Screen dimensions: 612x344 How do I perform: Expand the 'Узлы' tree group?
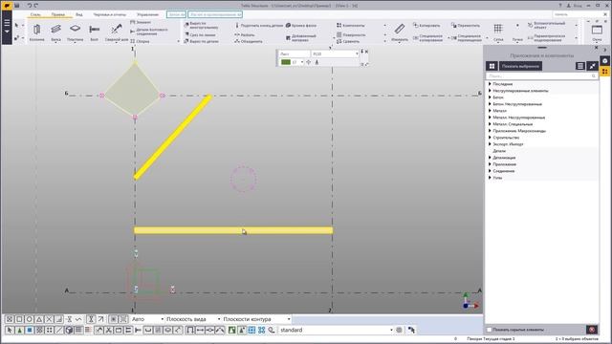tap(490, 178)
